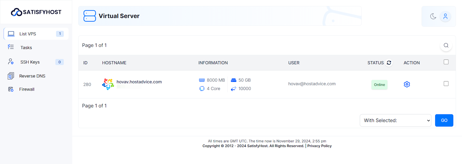Click the disk icon beside 50 GB

click(x=234, y=80)
